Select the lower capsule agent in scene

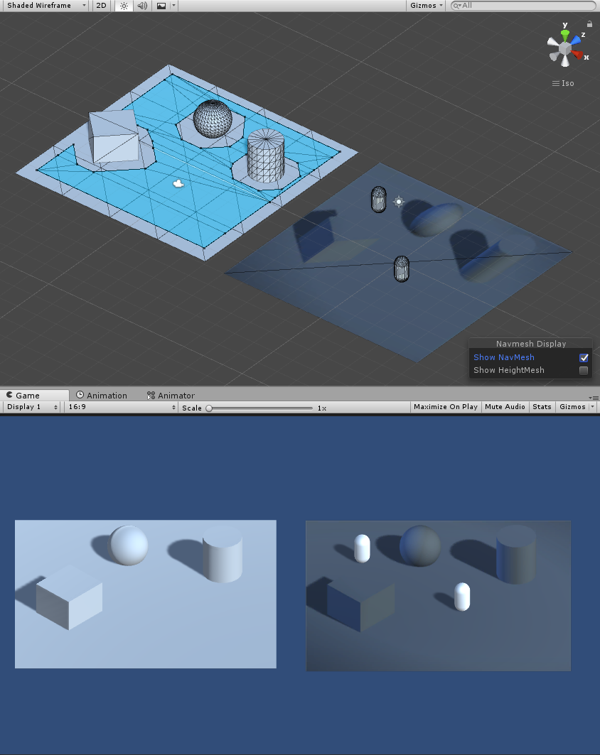coord(402,268)
